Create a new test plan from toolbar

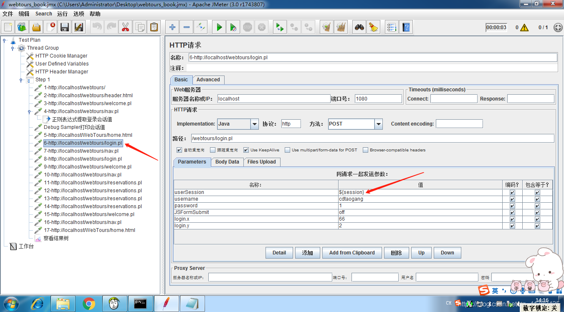(8, 28)
